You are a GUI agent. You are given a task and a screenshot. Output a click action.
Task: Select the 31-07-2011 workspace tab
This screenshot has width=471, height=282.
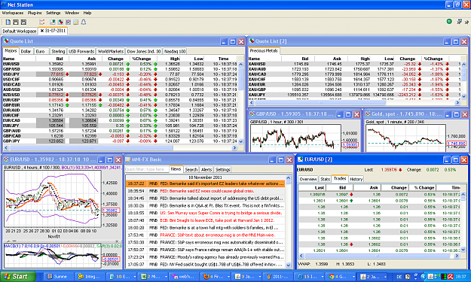pyautogui.click(x=53, y=31)
